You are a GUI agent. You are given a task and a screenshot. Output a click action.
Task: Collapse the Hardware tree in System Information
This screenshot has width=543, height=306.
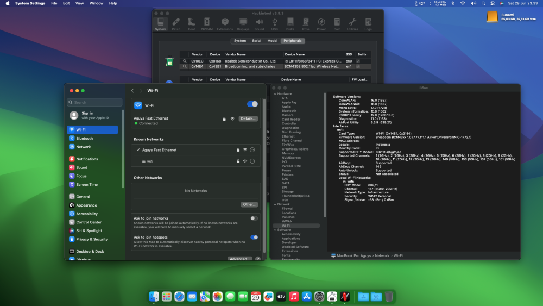[275, 94]
